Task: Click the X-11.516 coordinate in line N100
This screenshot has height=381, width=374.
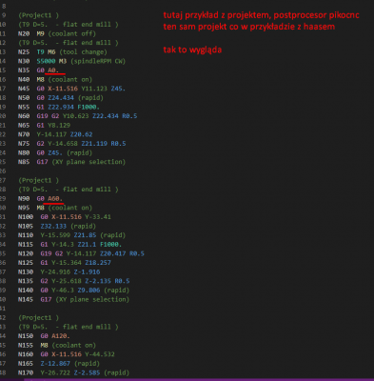Action: pos(67,217)
